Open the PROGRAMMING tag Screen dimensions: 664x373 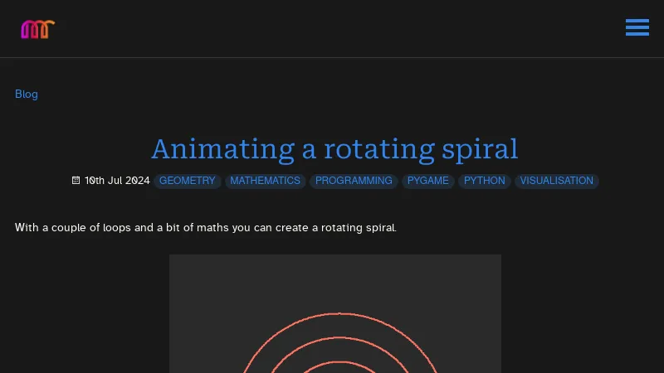click(354, 181)
